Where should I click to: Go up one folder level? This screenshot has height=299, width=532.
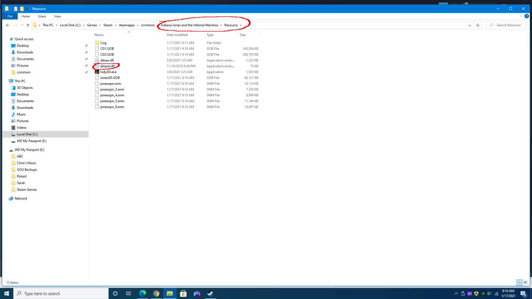(x=28, y=25)
